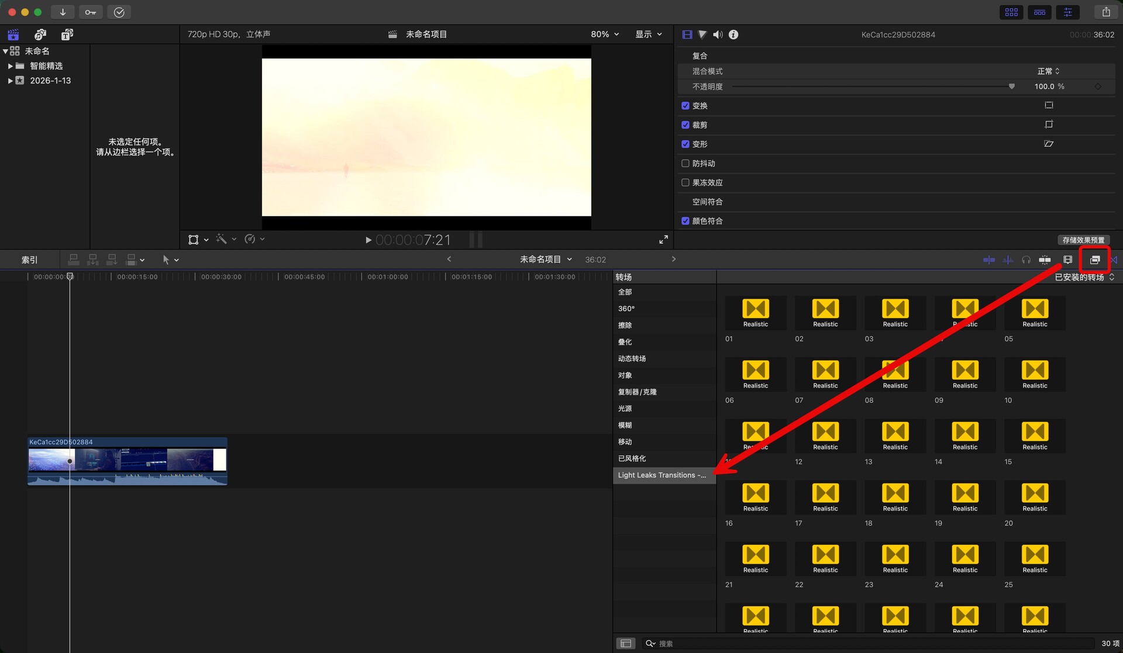Open the background tasks checkmark icon

tap(119, 12)
